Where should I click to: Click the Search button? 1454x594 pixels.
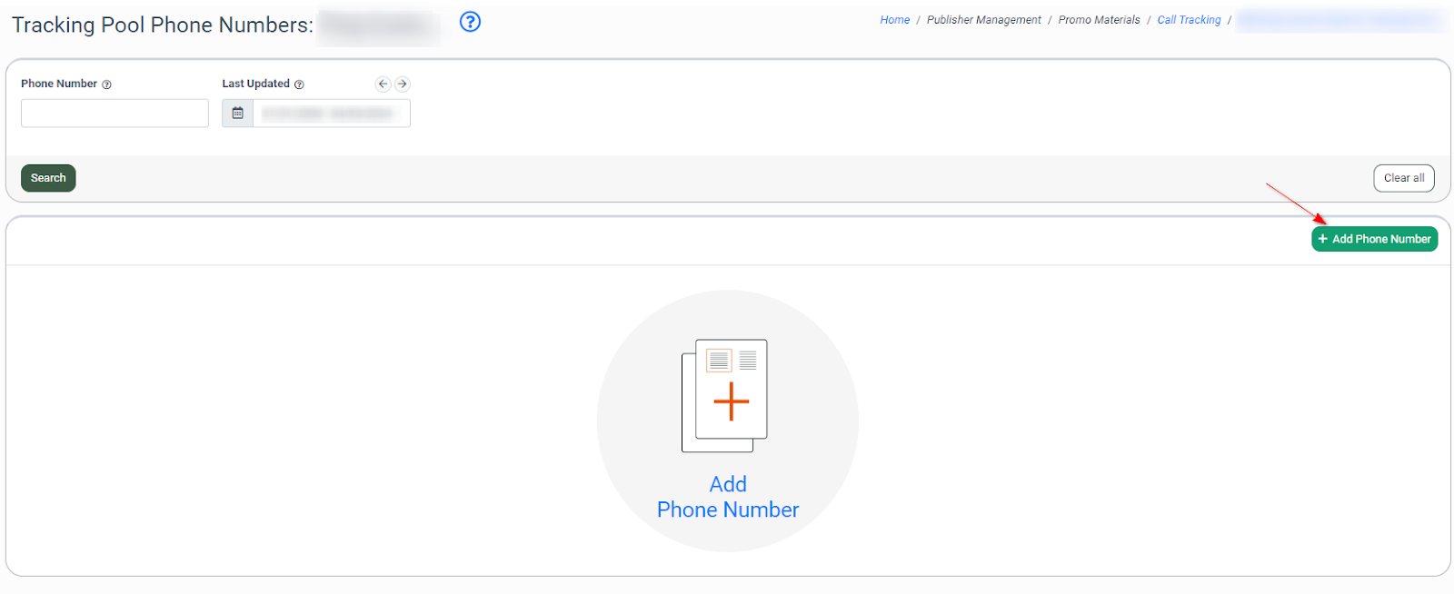(48, 178)
